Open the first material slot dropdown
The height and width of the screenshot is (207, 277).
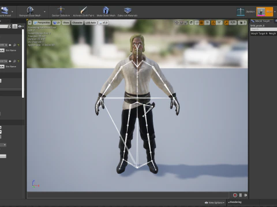click(x=3, y=45)
